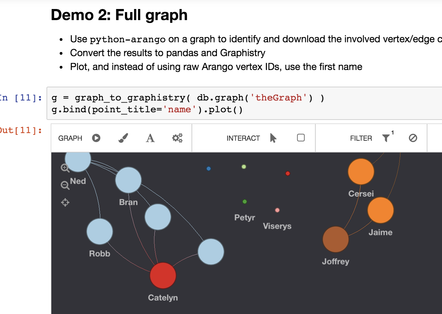Viewport: 442px width, 314px height.
Task: Select the Cersei orange node
Action: (361, 172)
